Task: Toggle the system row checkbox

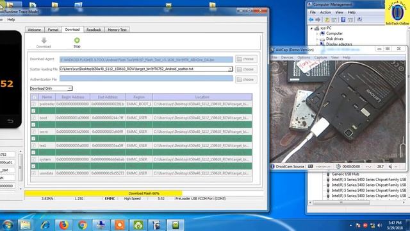Action: coord(33,159)
